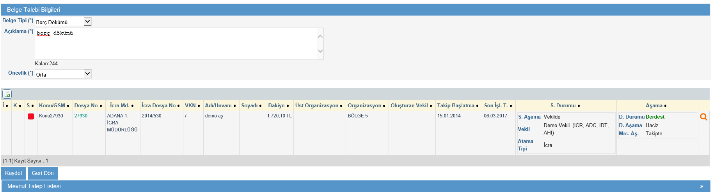Viewport: 712px width, 194px height.
Task: Sort by Konu/GSM column
Action: click(54, 106)
